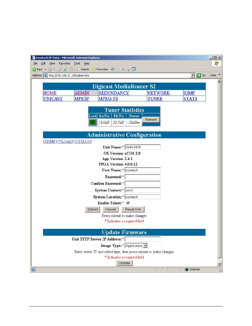
Task: Click the vertical scrollbar thumb
Action: (x=219, y=171)
